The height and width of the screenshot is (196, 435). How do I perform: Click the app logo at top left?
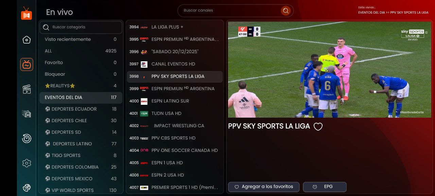(x=27, y=14)
